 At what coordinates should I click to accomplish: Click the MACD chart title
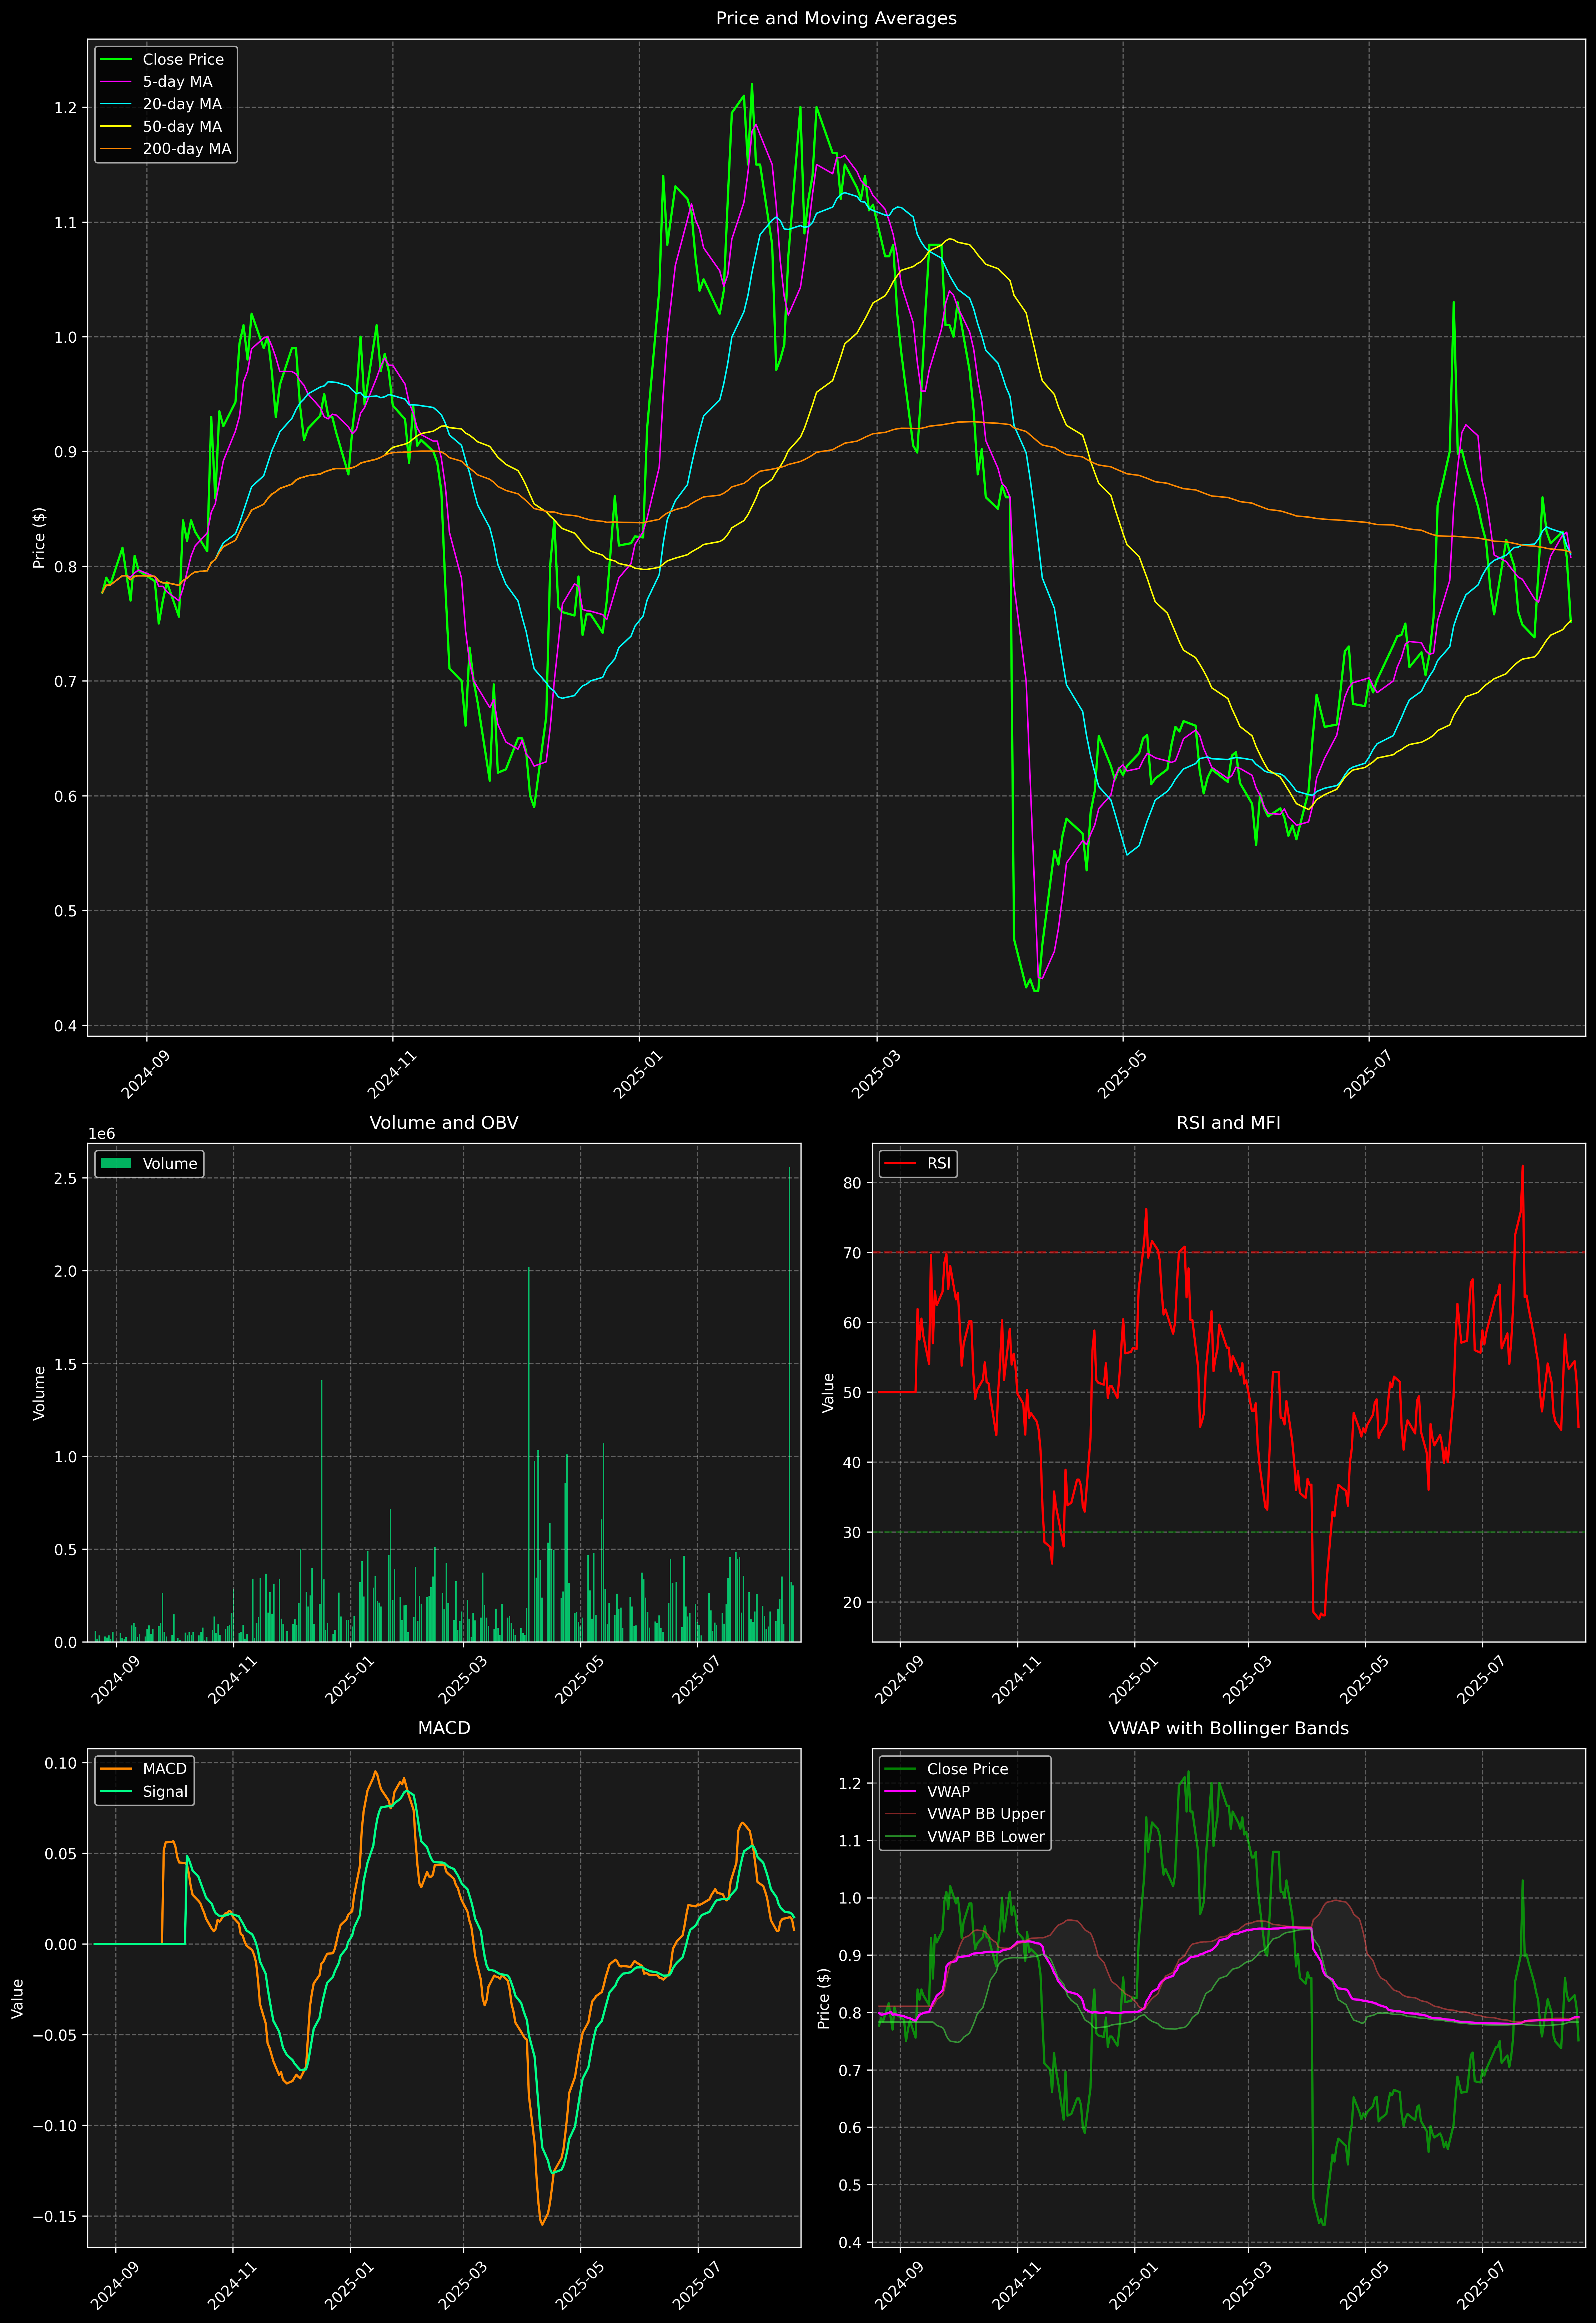[x=444, y=1728]
